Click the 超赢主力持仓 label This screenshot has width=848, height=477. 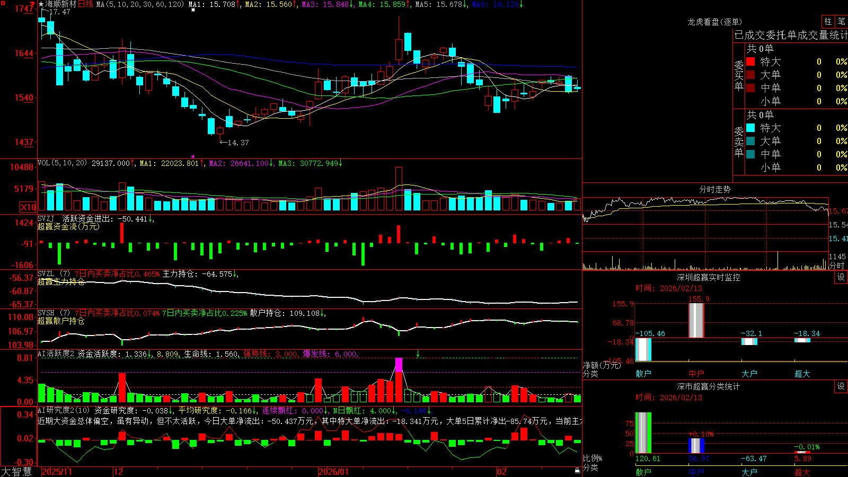coord(61,281)
